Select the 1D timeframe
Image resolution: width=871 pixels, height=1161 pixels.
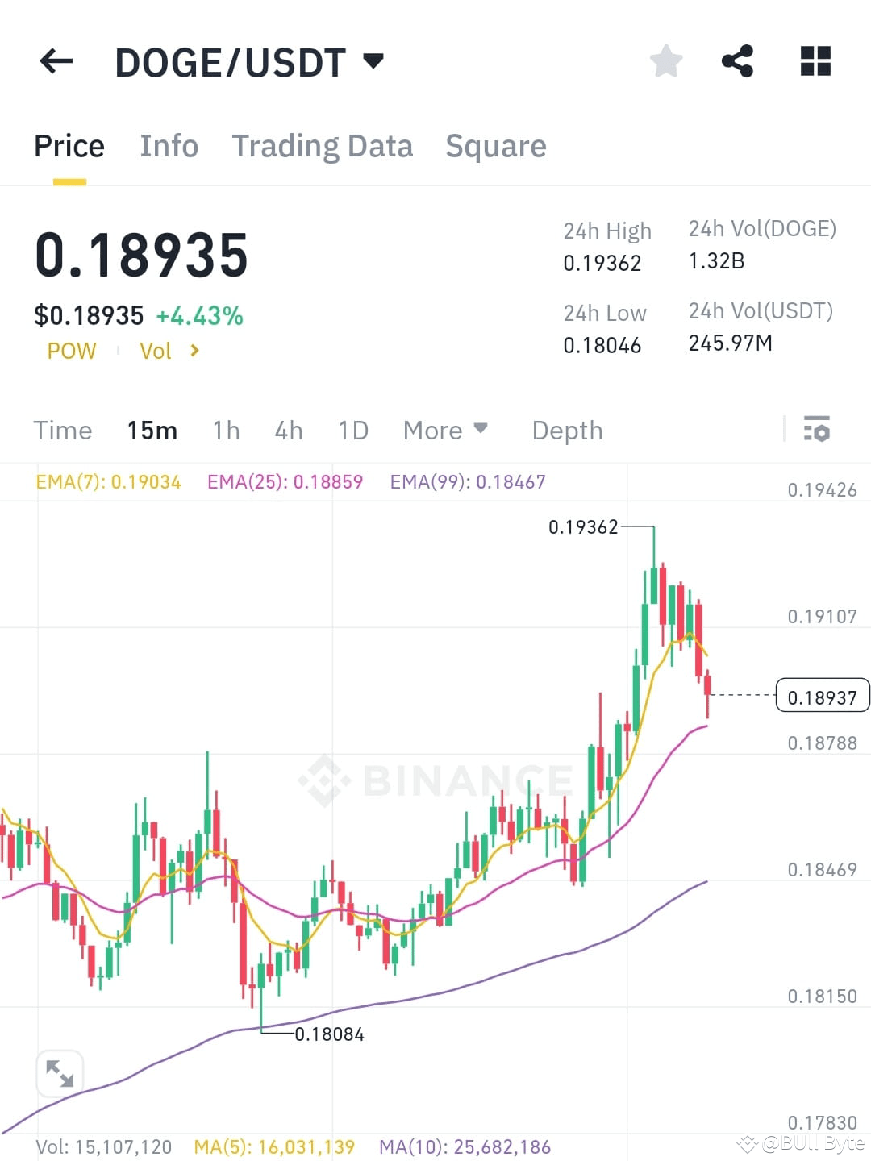(x=352, y=430)
